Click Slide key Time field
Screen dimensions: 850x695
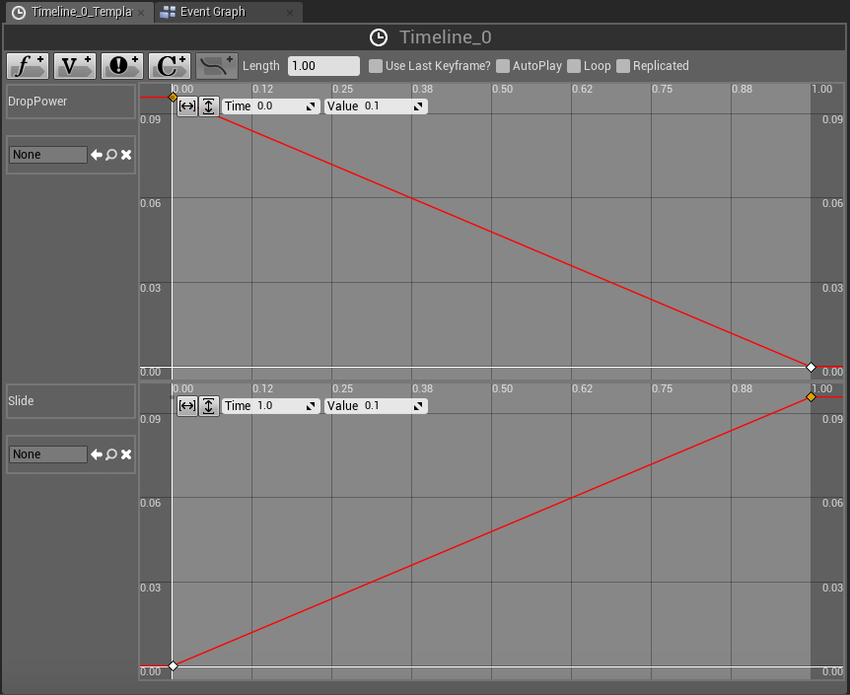(271, 406)
